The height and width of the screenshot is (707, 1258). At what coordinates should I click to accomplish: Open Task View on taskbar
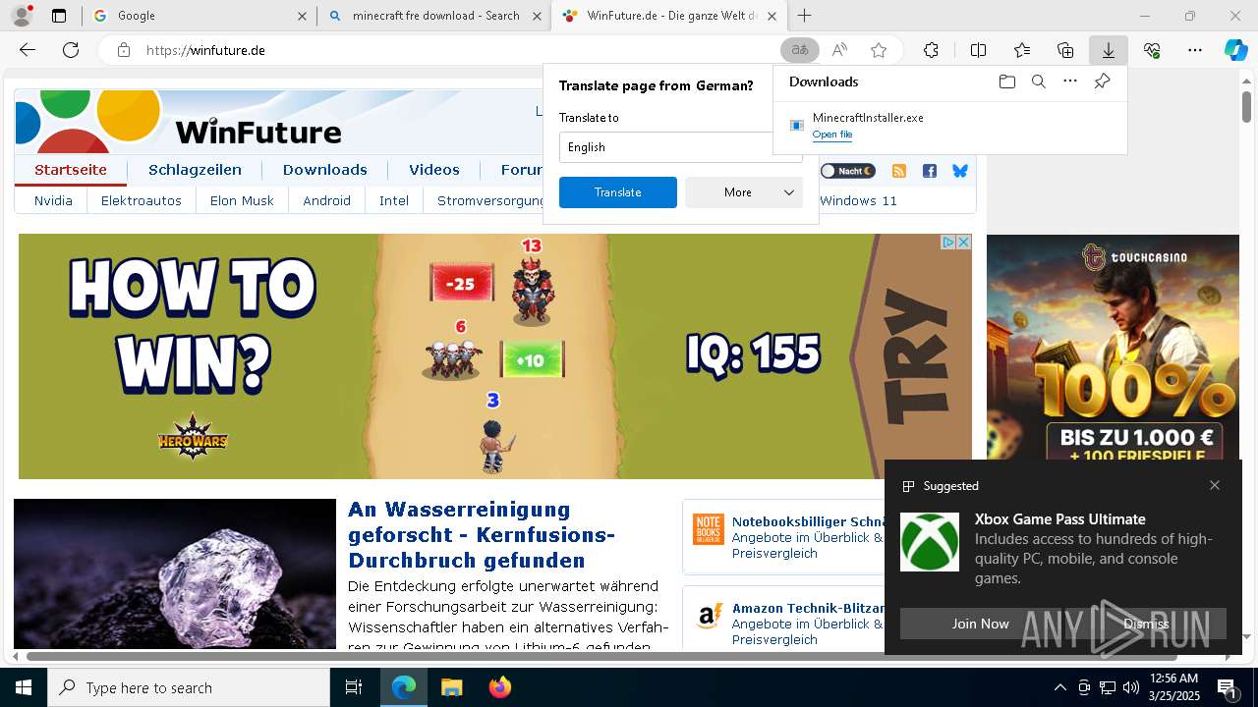[x=354, y=687]
